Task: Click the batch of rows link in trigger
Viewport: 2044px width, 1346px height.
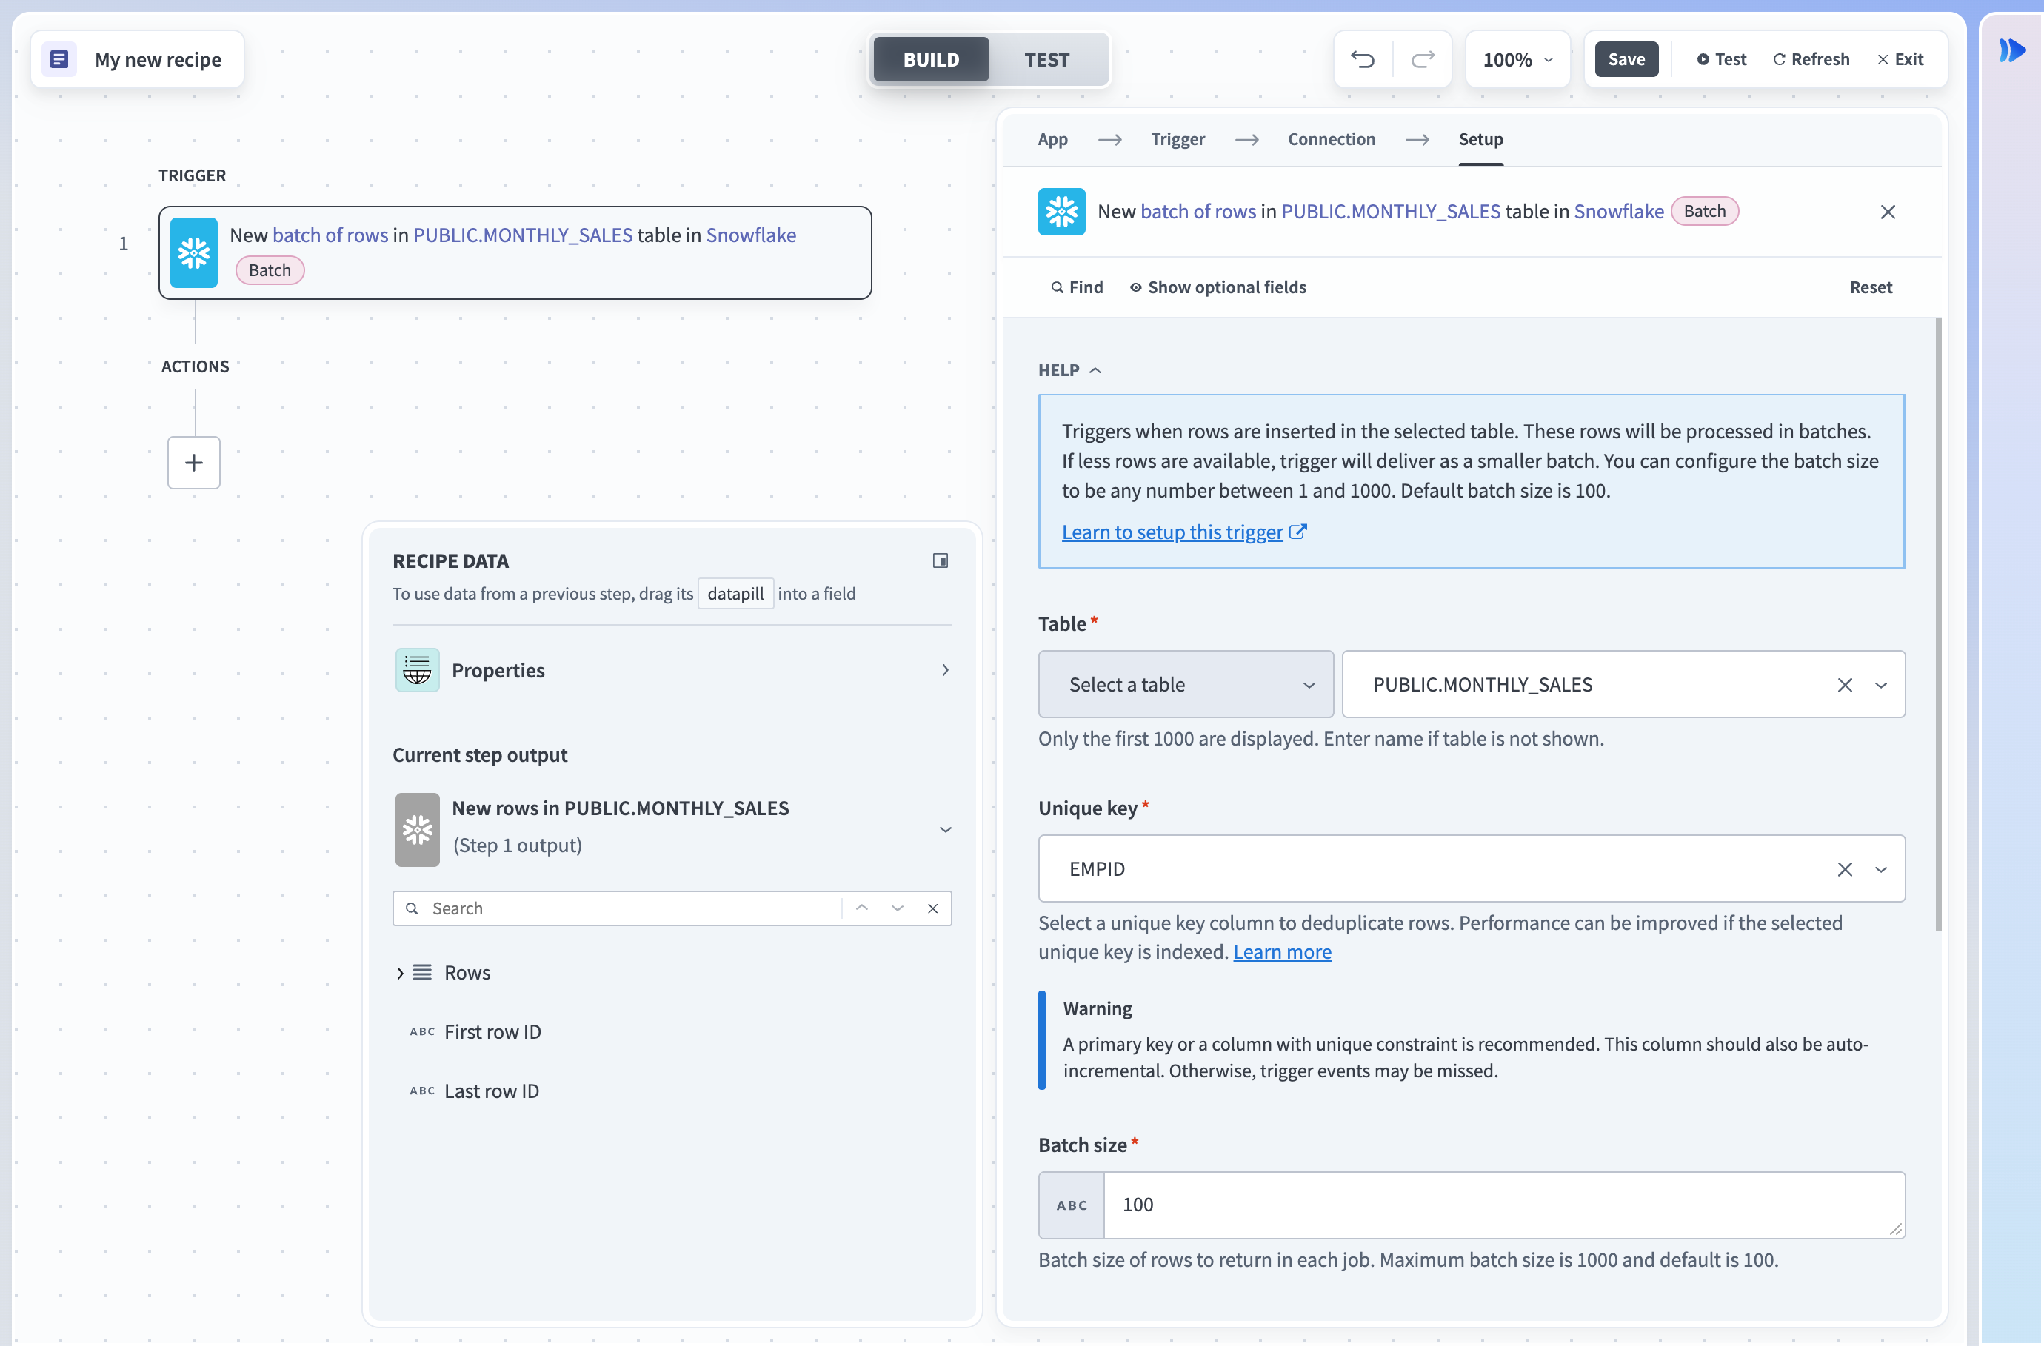Action: [x=330, y=235]
